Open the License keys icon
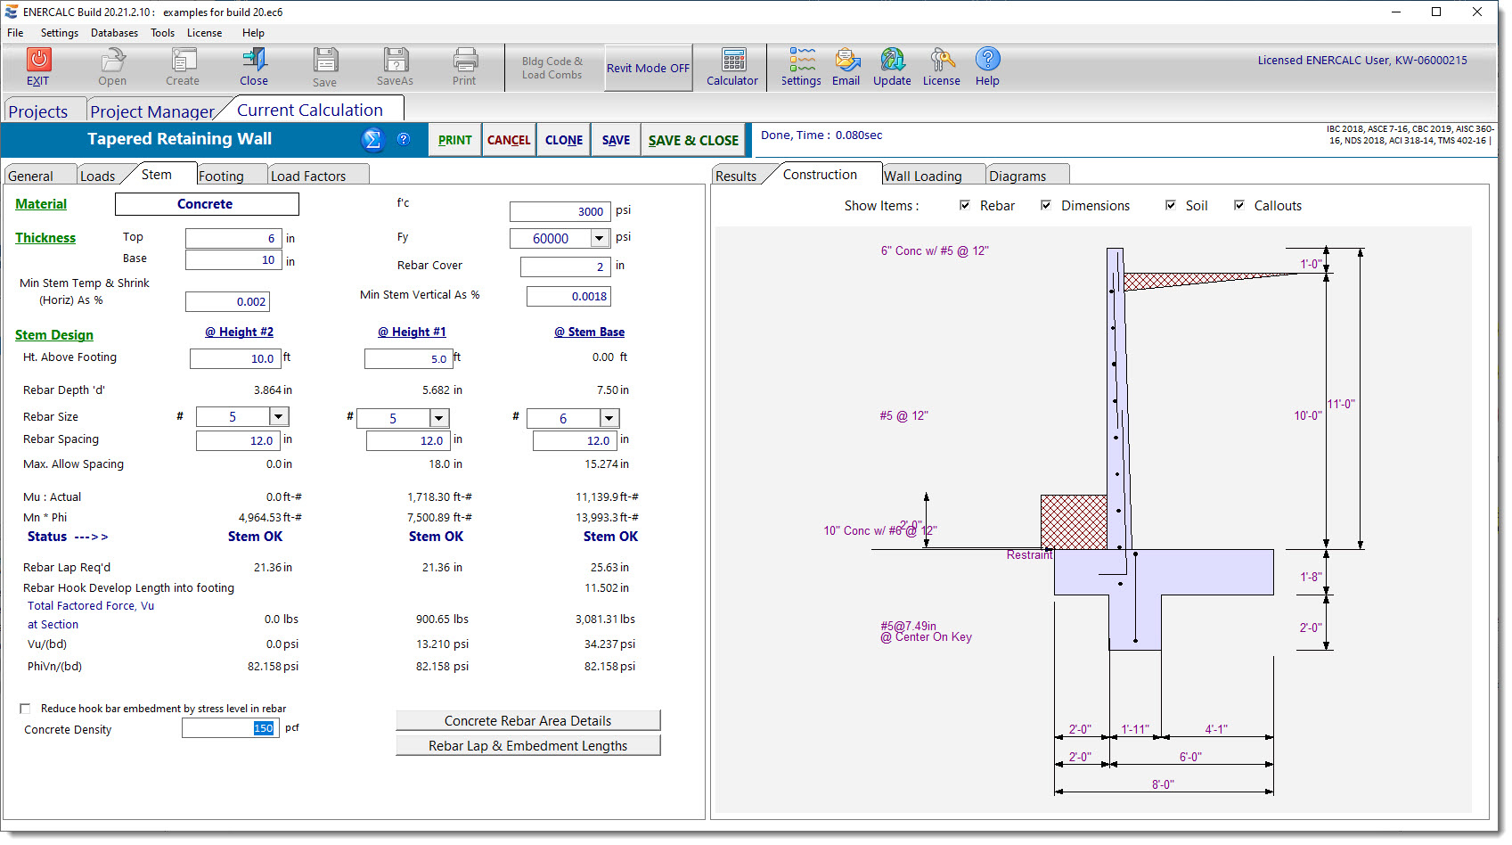1512x845 pixels. point(942,60)
